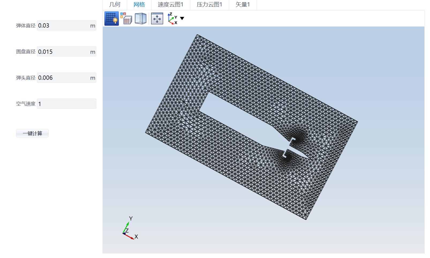Click the 空气速度 label
Viewport: 430px width, 258px height.
tap(26, 104)
